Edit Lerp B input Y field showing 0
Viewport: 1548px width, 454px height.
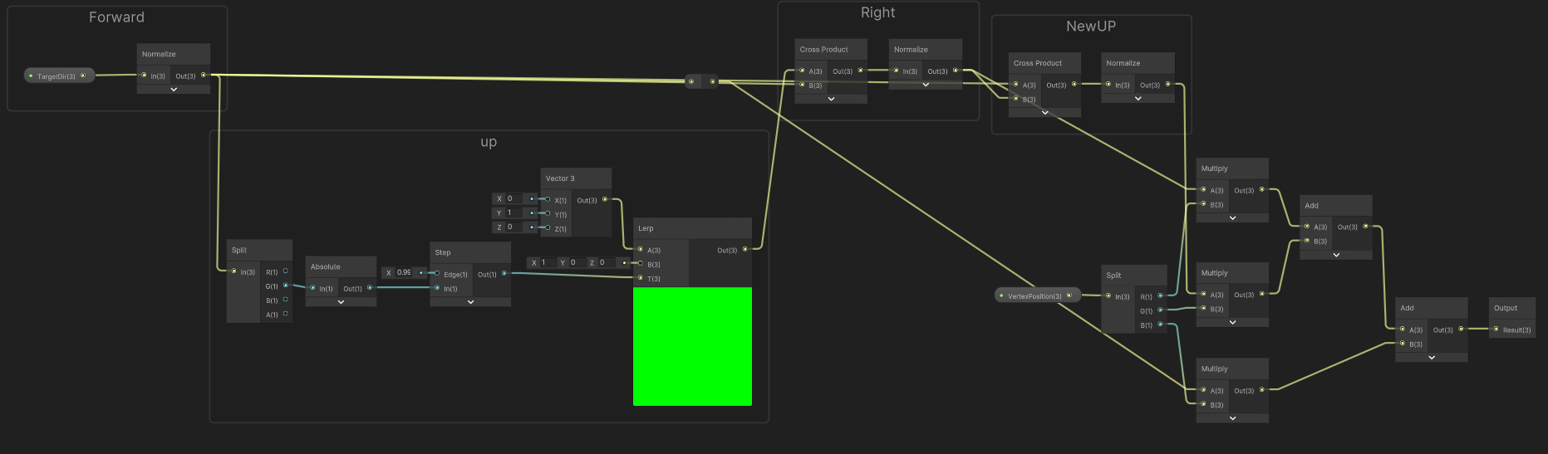pos(577,262)
